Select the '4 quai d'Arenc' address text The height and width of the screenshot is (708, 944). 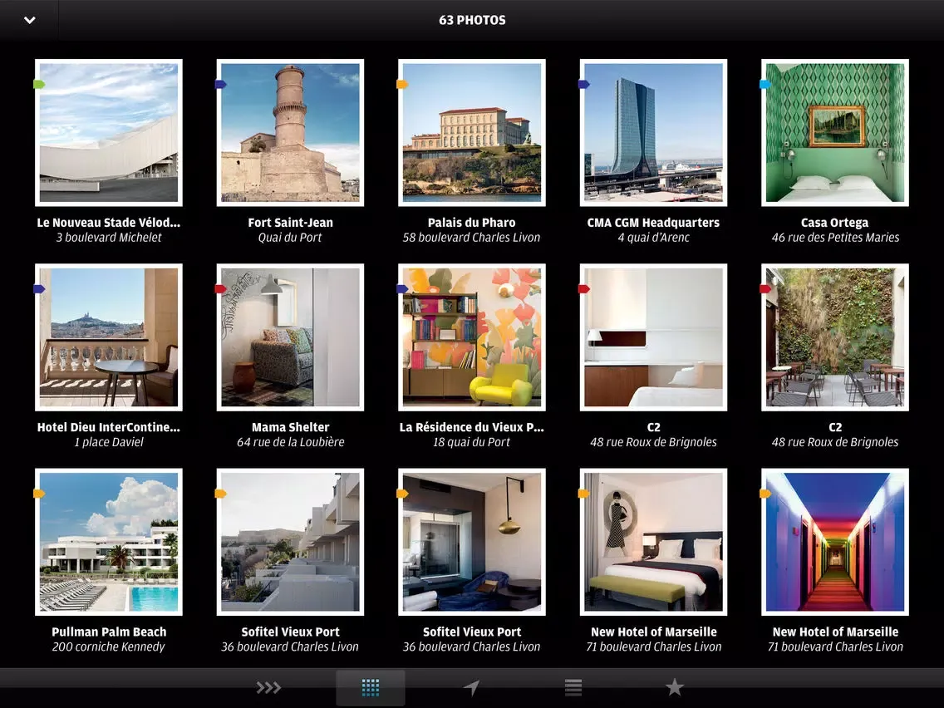click(x=653, y=237)
